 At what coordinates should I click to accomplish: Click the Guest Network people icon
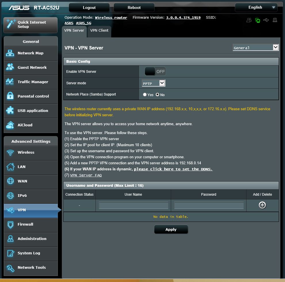10,67
